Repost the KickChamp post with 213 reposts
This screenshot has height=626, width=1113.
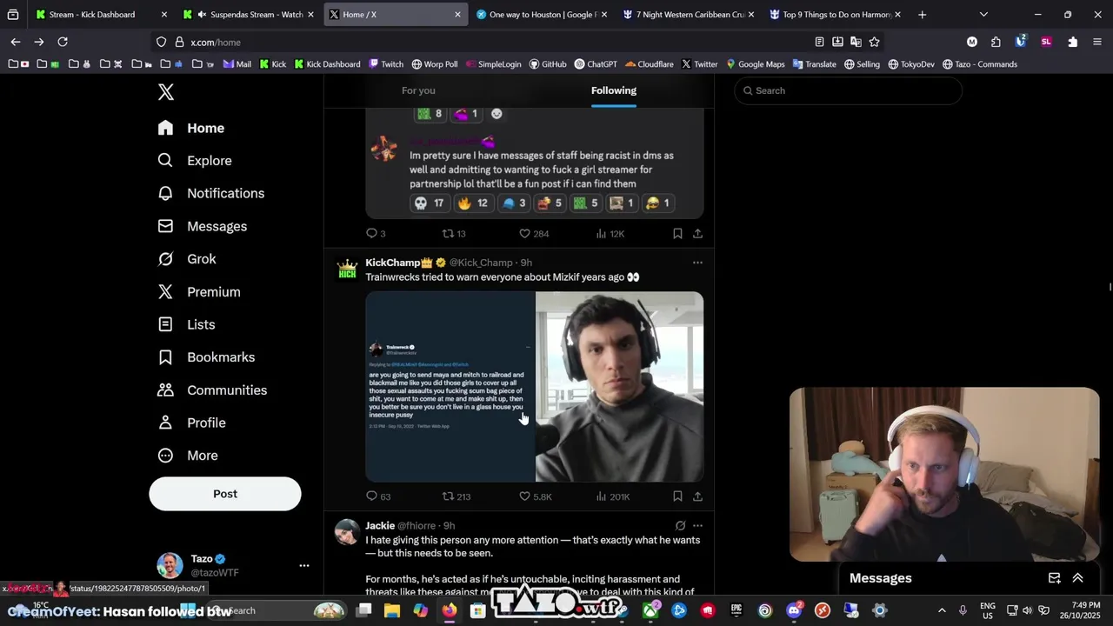[x=457, y=496]
